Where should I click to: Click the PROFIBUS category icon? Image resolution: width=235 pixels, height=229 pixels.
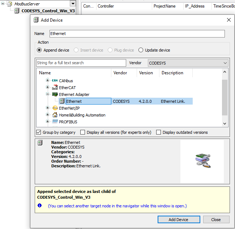[x=55, y=122]
